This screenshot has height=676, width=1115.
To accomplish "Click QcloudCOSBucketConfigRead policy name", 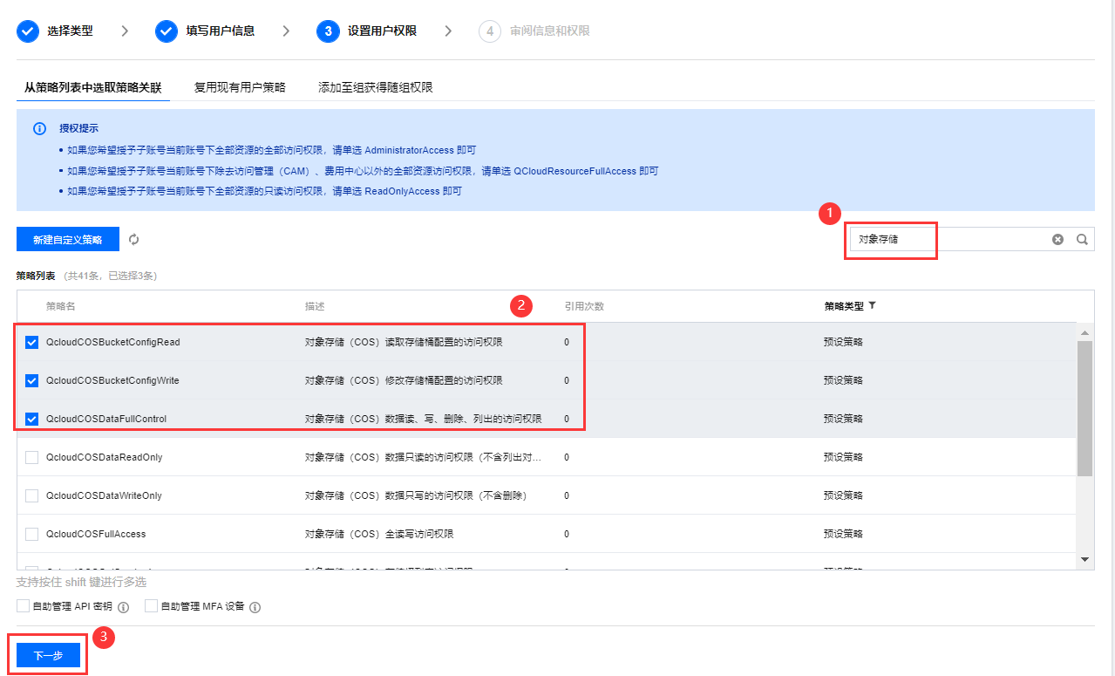I will pos(113,342).
